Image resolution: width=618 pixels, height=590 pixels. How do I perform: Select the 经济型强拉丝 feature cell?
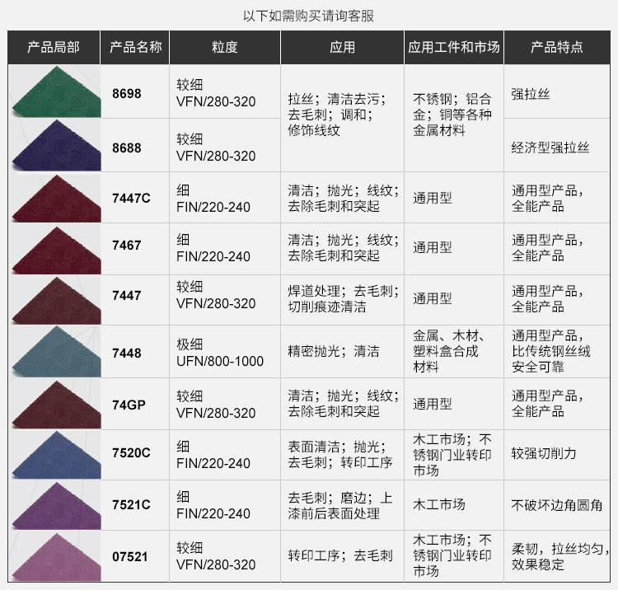click(x=550, y=147)
